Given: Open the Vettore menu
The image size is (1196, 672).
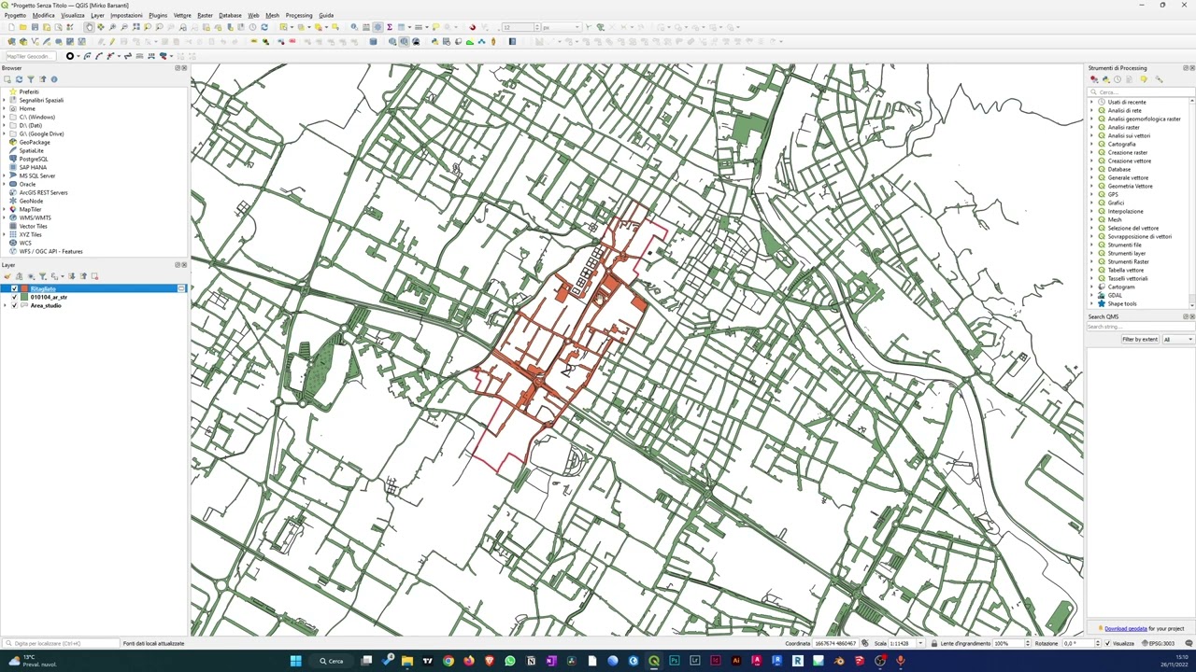Looking at the screenshot, I should 182,15.
